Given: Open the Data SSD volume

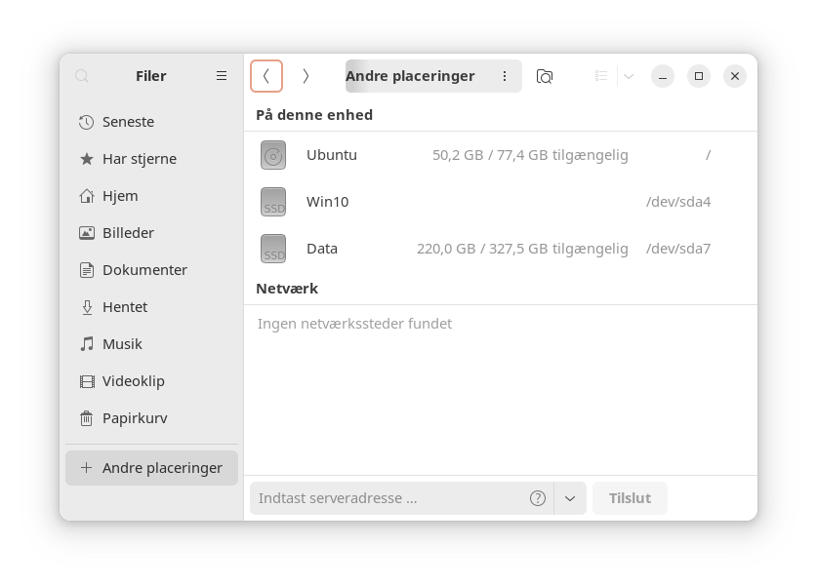Looking at the screenshot, I should (322, 249).
